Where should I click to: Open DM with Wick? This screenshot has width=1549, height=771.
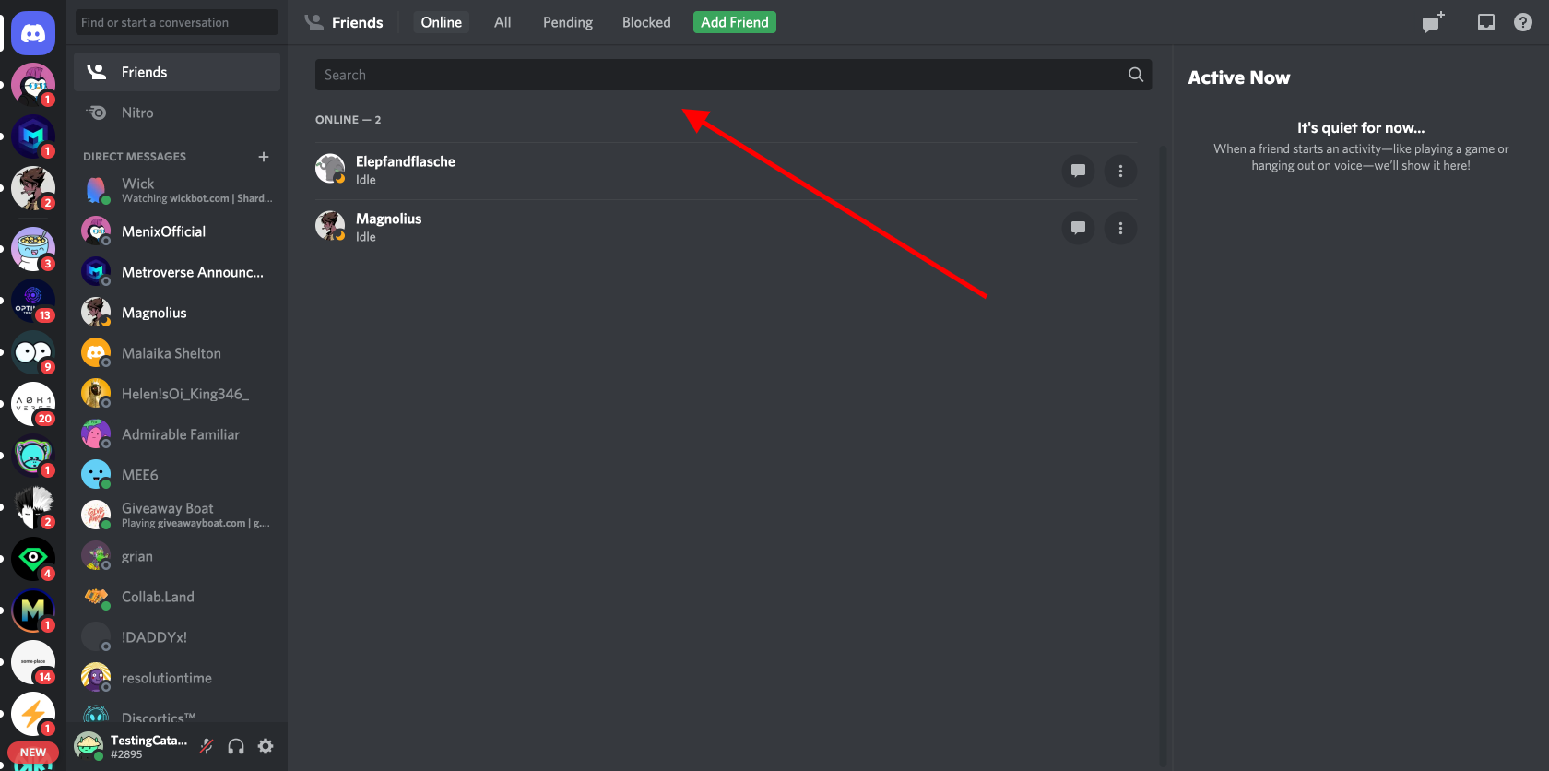177,191
